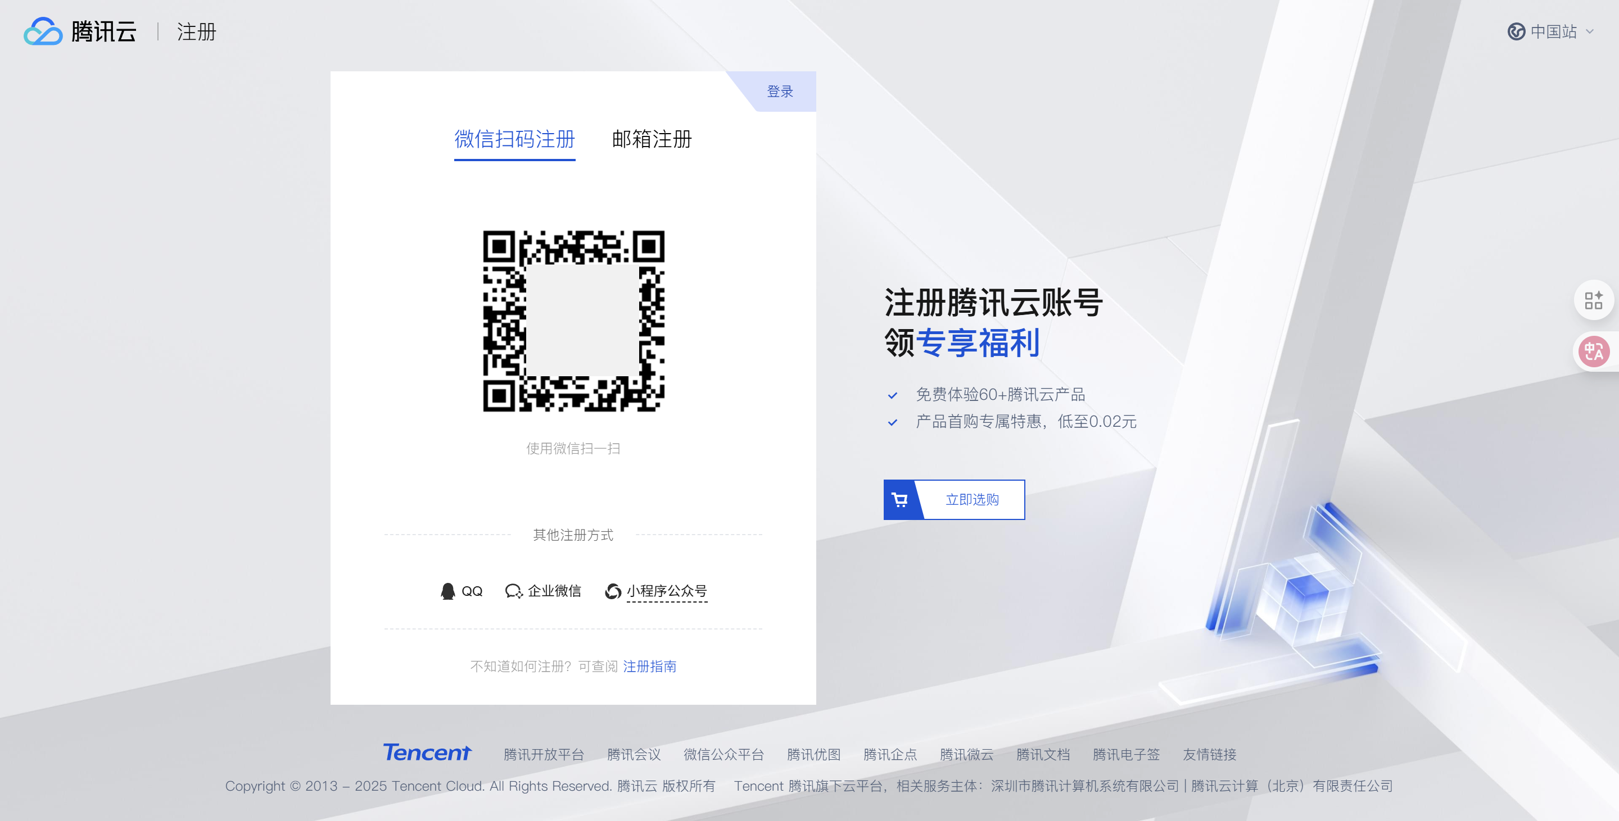Viewport: 1619px width, 821px height.
Task: Open the 注册指南 link
Action: (x=649, y=667)
